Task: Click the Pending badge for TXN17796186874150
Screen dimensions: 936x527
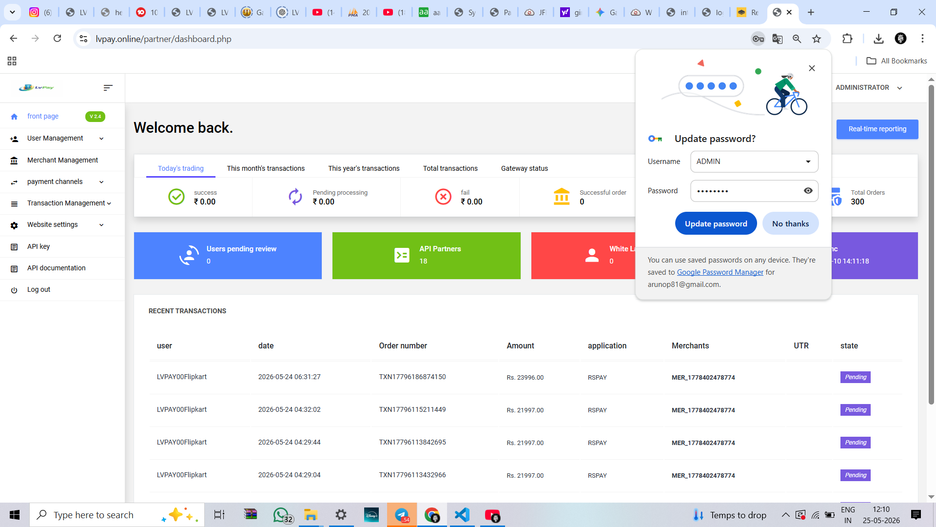Action: (x=856, y=377)
